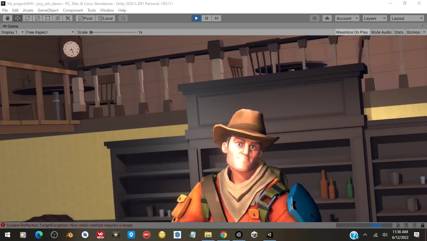This screenshot has height=241, width=427.
Task: Open the Unity editor taskbar icon
Action: tap(270, 235)
